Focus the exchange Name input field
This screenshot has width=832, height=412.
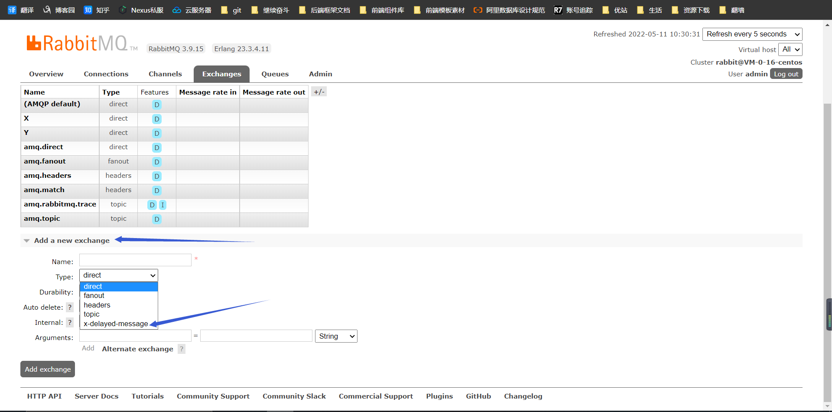point(135,260)
